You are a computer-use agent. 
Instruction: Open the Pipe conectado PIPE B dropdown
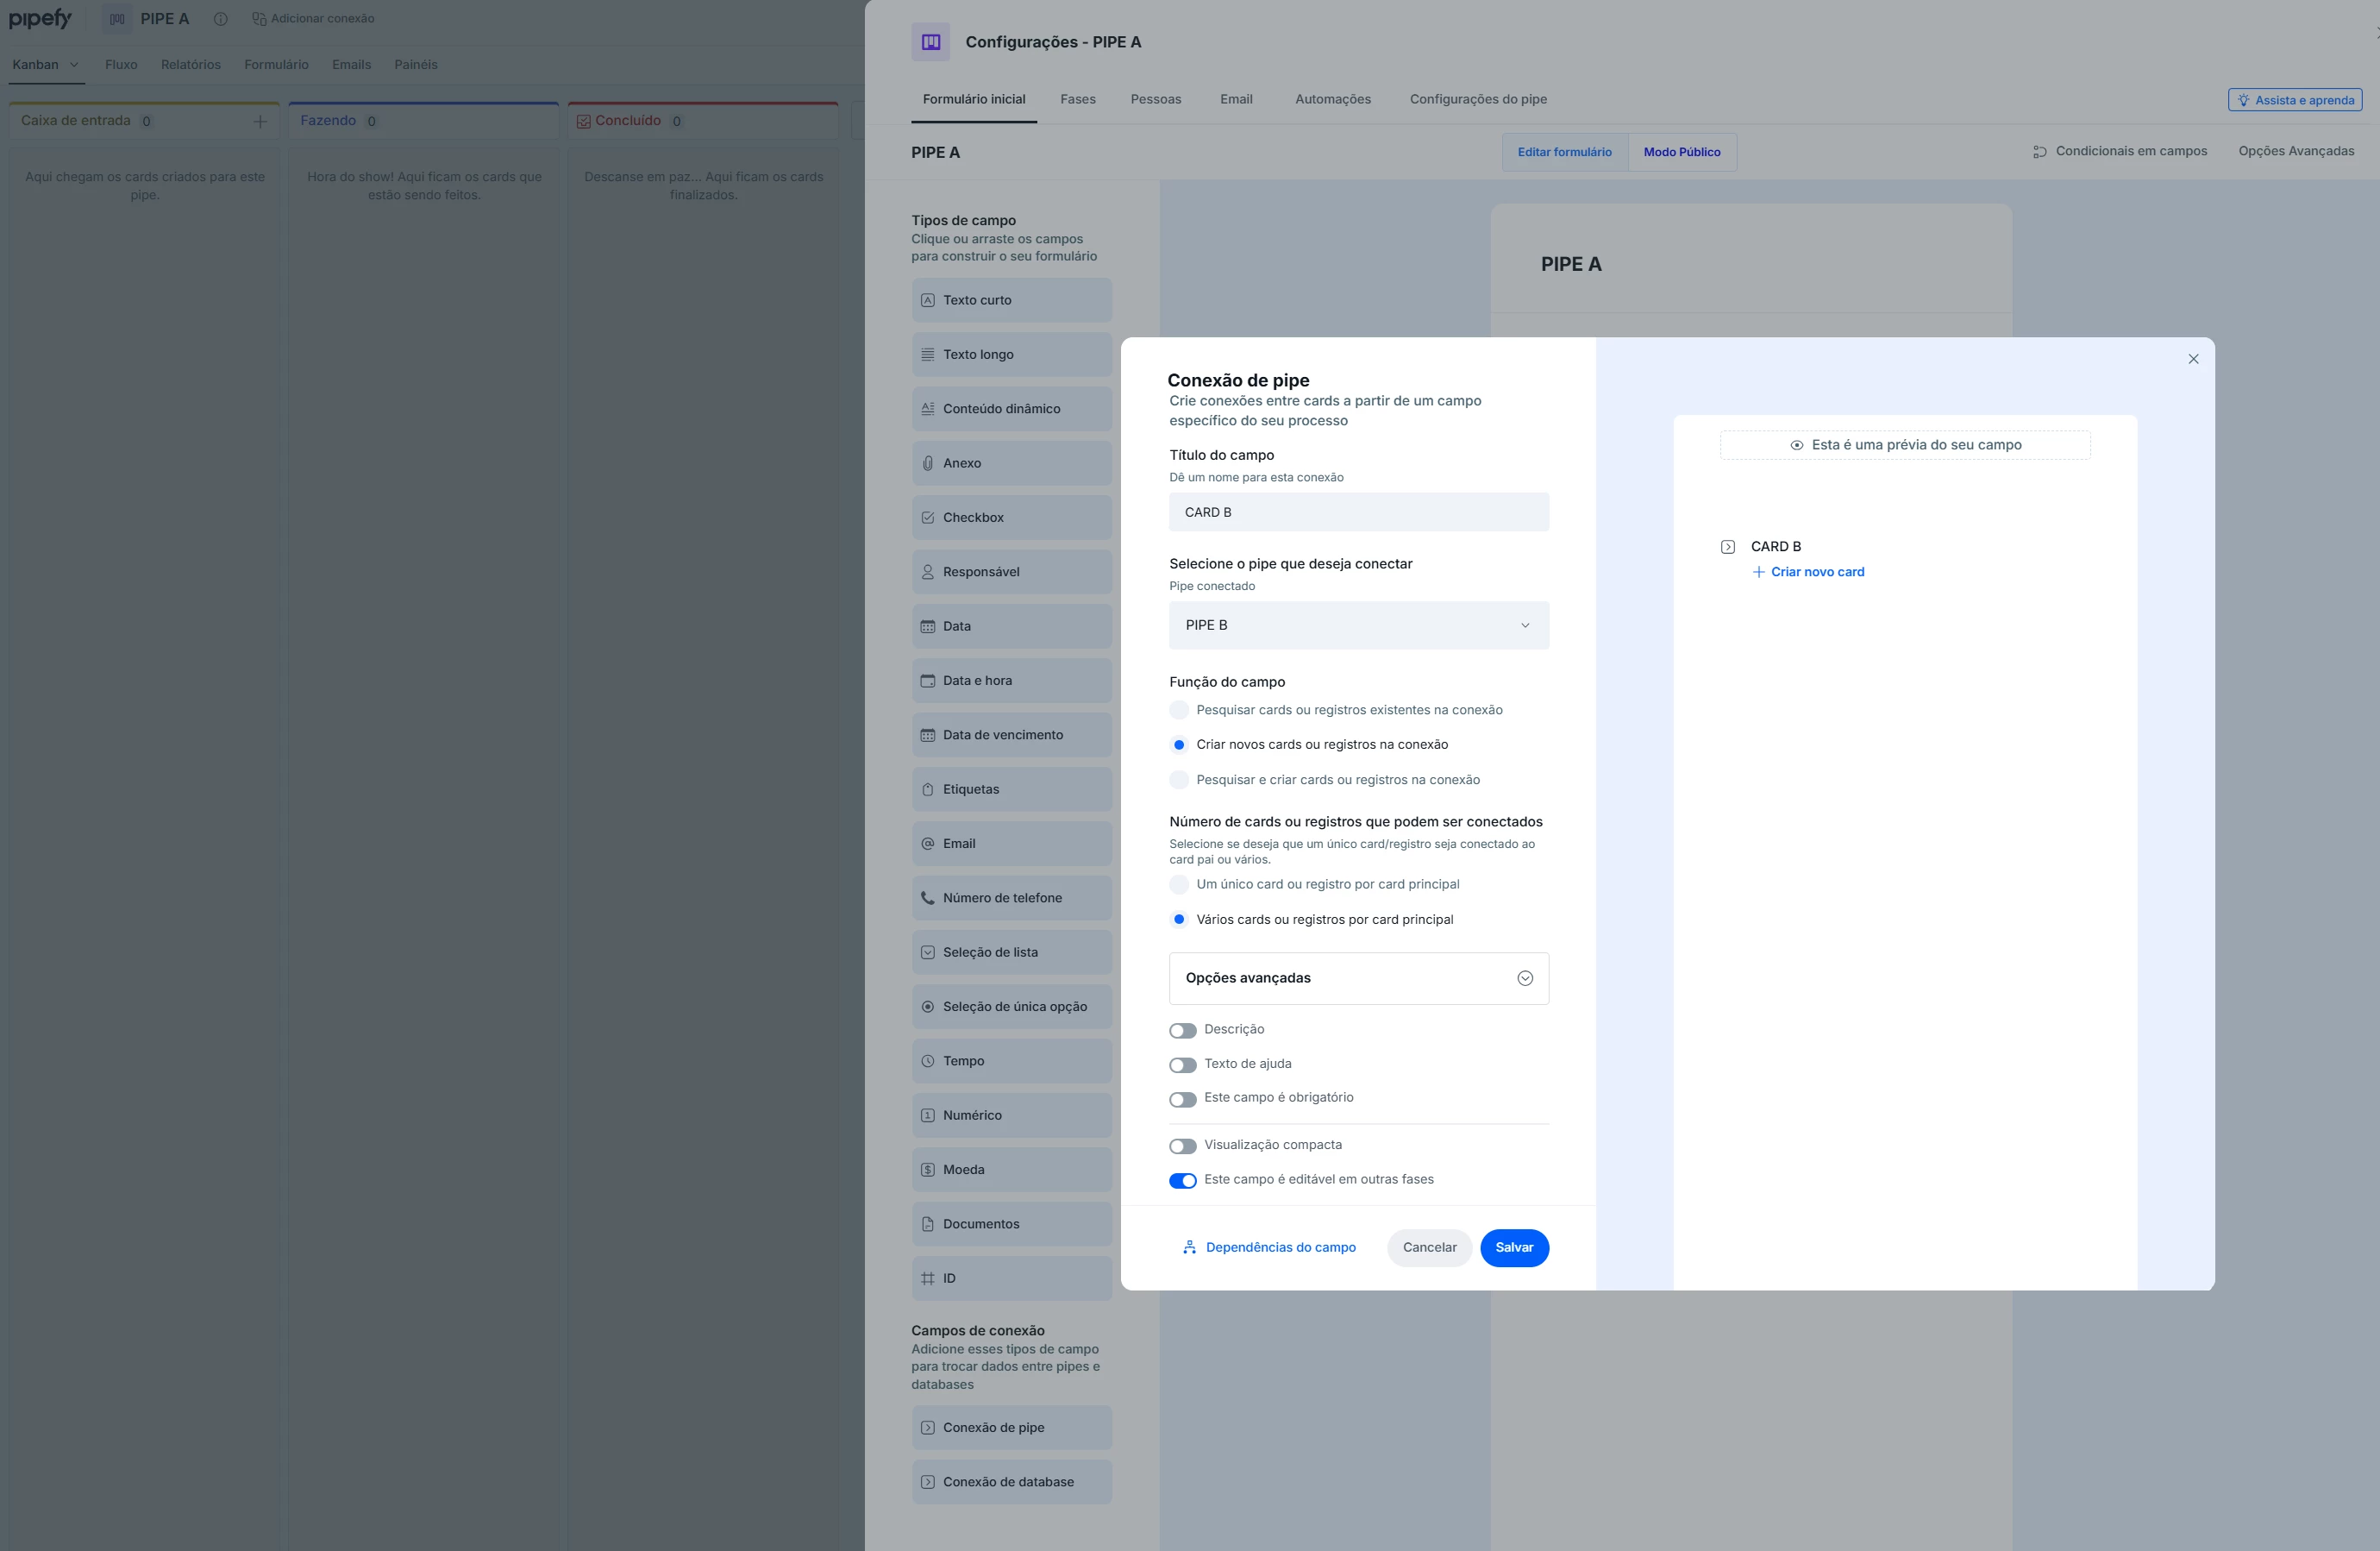[x=1359, y=625]
